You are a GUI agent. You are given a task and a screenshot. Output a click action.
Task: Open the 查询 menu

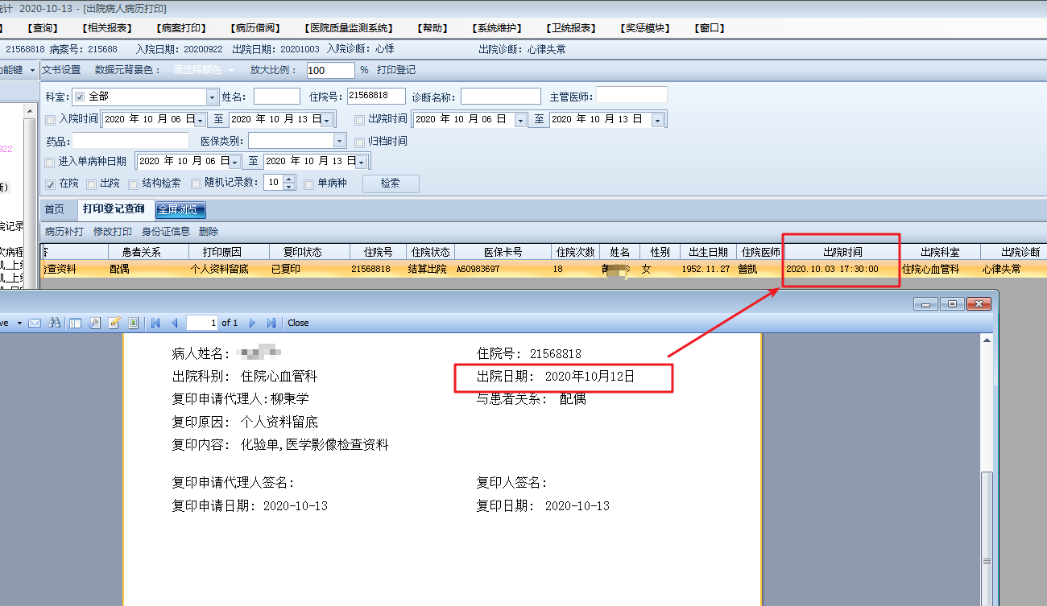point(42,28)
